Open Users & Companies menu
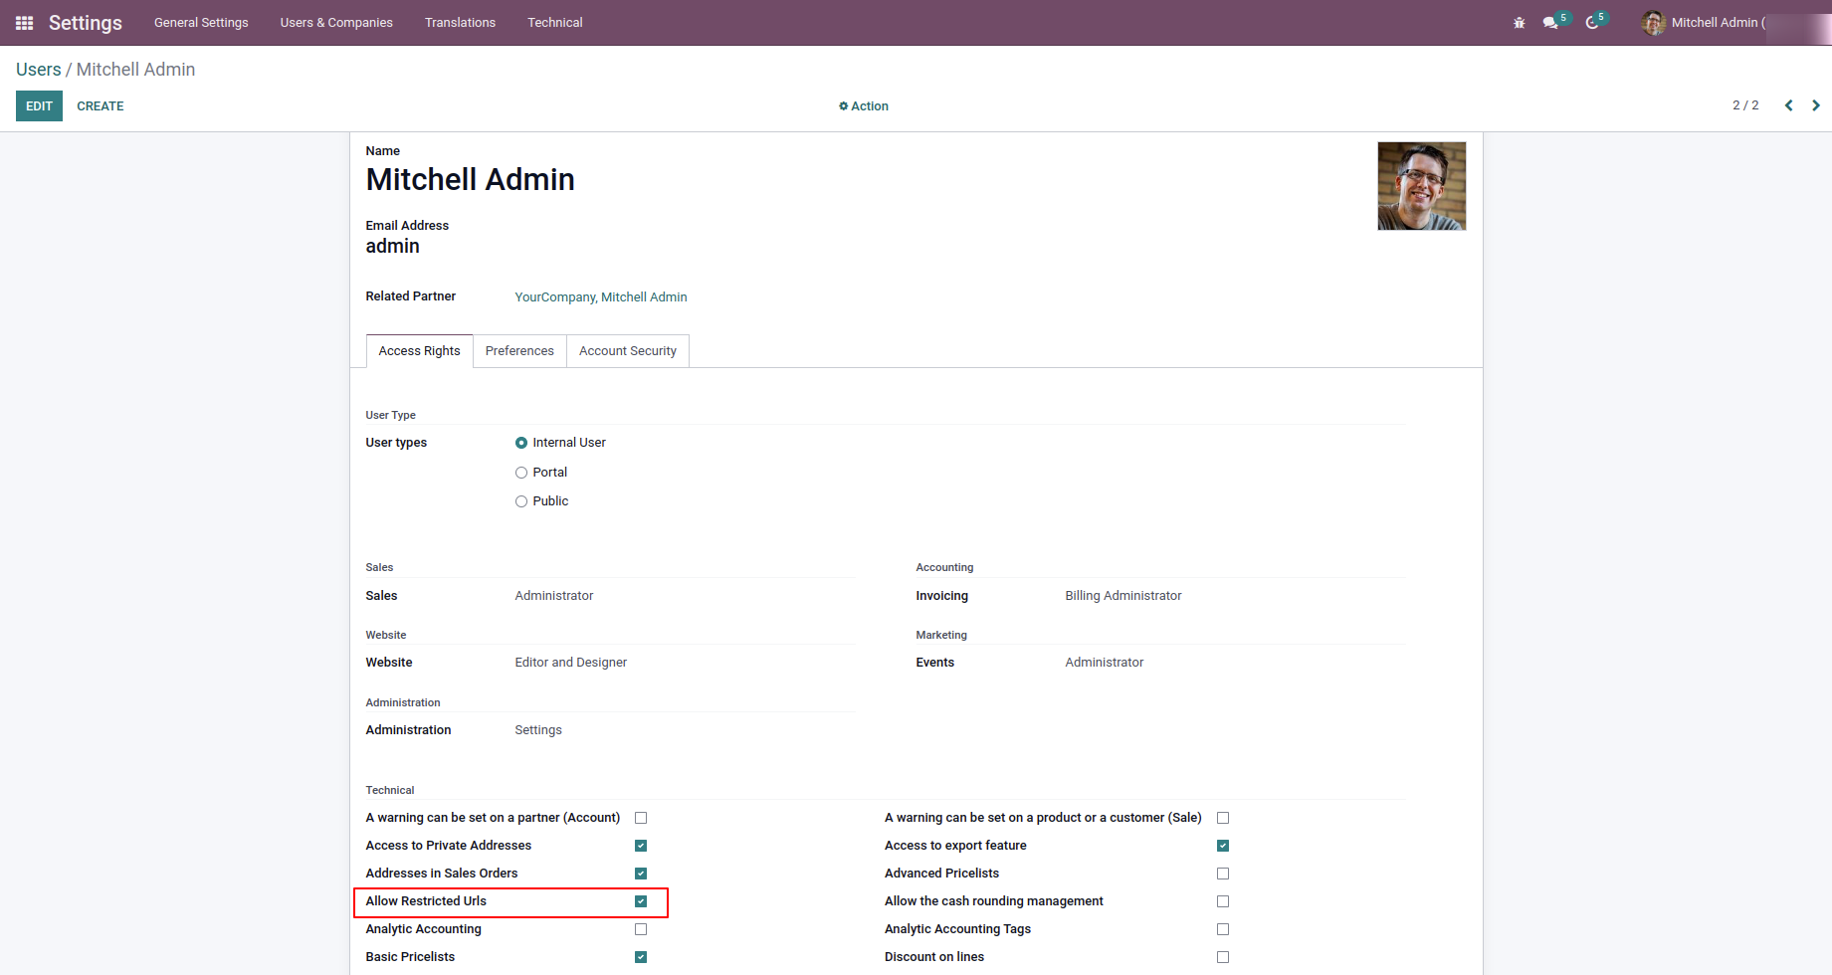This screenshot has width=1832, height=975. tap(336, 22)
